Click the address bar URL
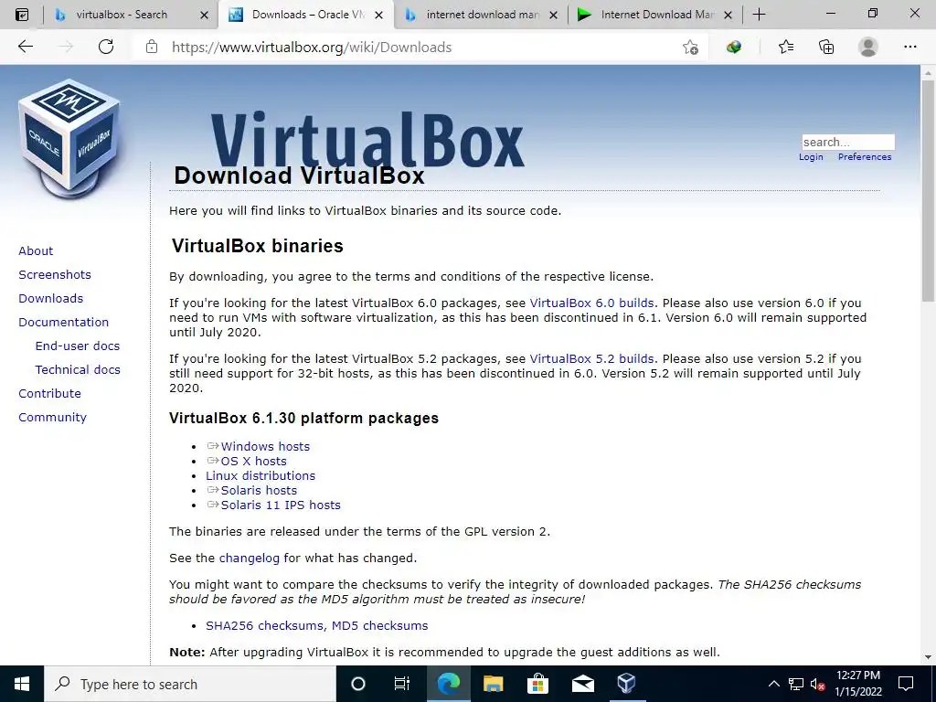This screenshot has height=702, width=936. (x=312, y=48)
